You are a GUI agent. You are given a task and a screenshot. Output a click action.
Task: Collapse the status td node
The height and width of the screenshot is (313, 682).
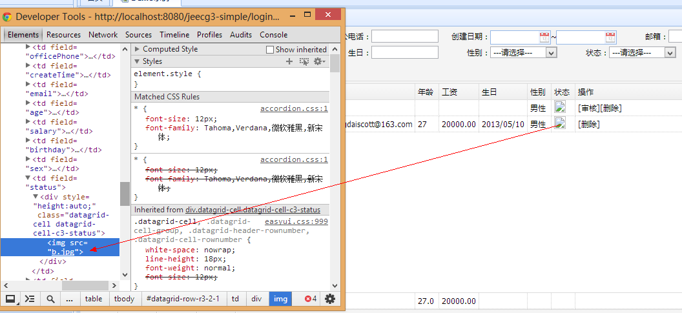pyautogui.click(x=28, y=178)
